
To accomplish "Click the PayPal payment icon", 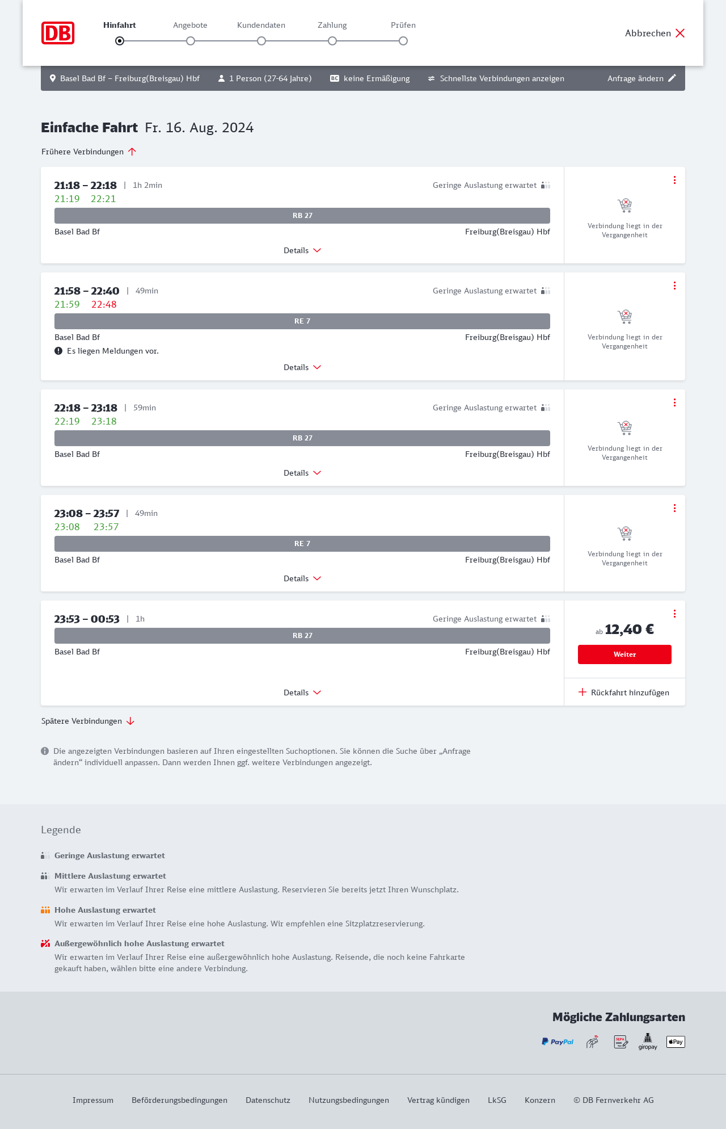I will (558, 1042).
